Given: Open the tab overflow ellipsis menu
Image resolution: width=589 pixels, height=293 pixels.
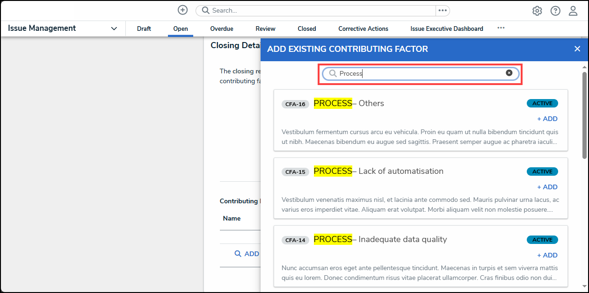Looking at the screenshot, I should (501, 28).
